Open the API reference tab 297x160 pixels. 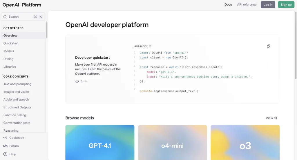tap(247, 5)
